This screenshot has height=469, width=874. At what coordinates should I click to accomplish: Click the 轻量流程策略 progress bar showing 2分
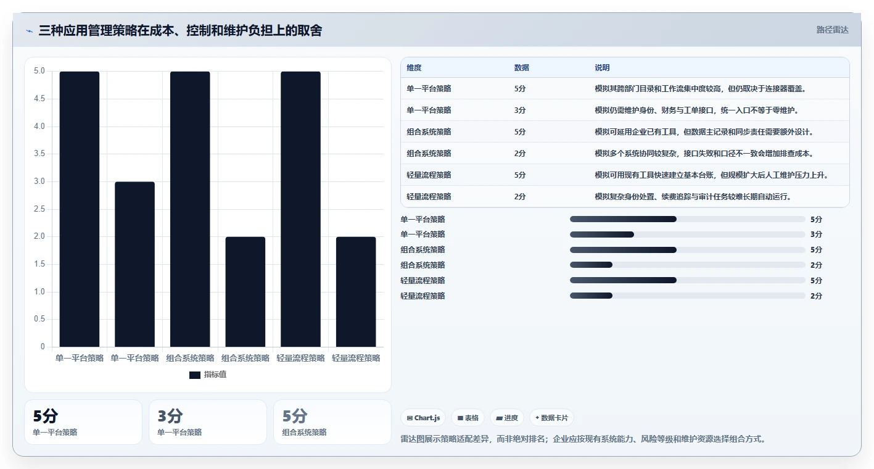pyautogui.click(x=688, y=296)
